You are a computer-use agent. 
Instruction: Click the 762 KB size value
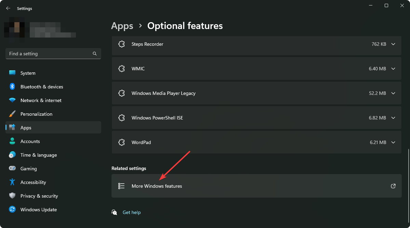(x=379, y=44)
